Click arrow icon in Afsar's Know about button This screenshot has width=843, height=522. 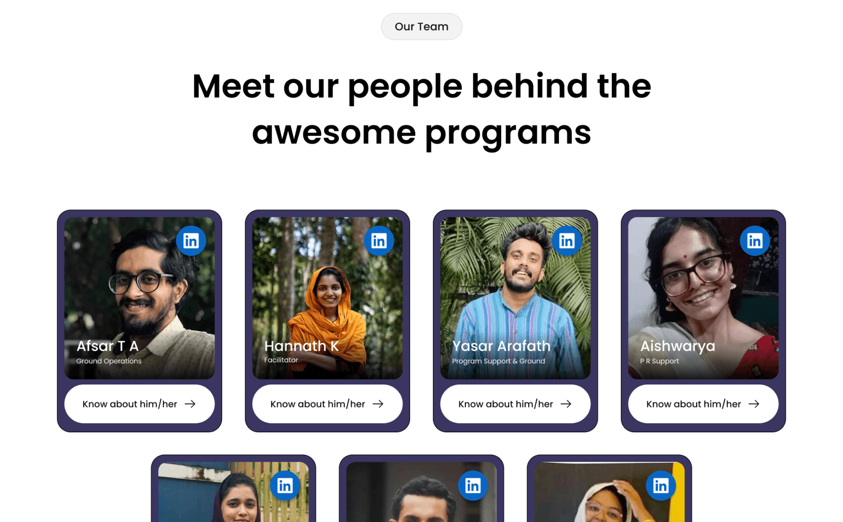point(190,404)
